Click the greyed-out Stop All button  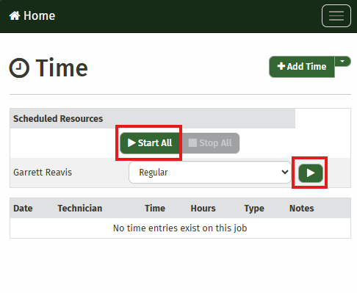click(210, 143)
